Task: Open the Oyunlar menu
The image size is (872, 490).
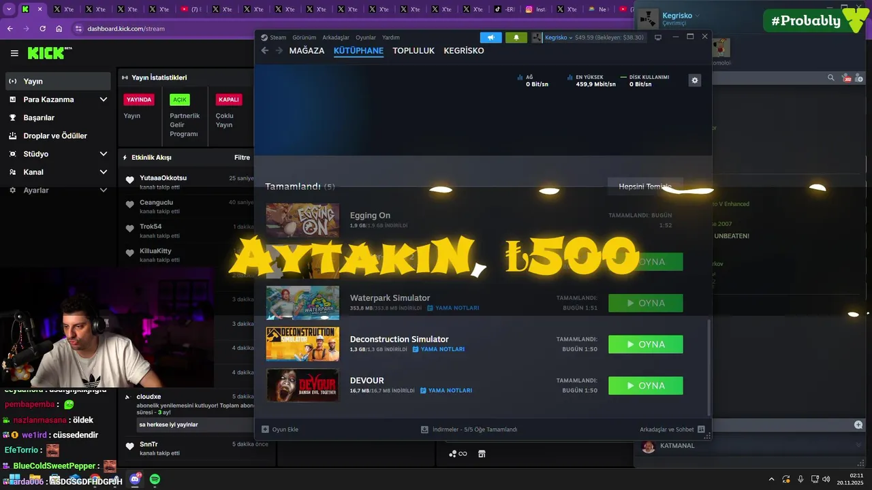Action: pyautogui.click(x=366, y=37)
